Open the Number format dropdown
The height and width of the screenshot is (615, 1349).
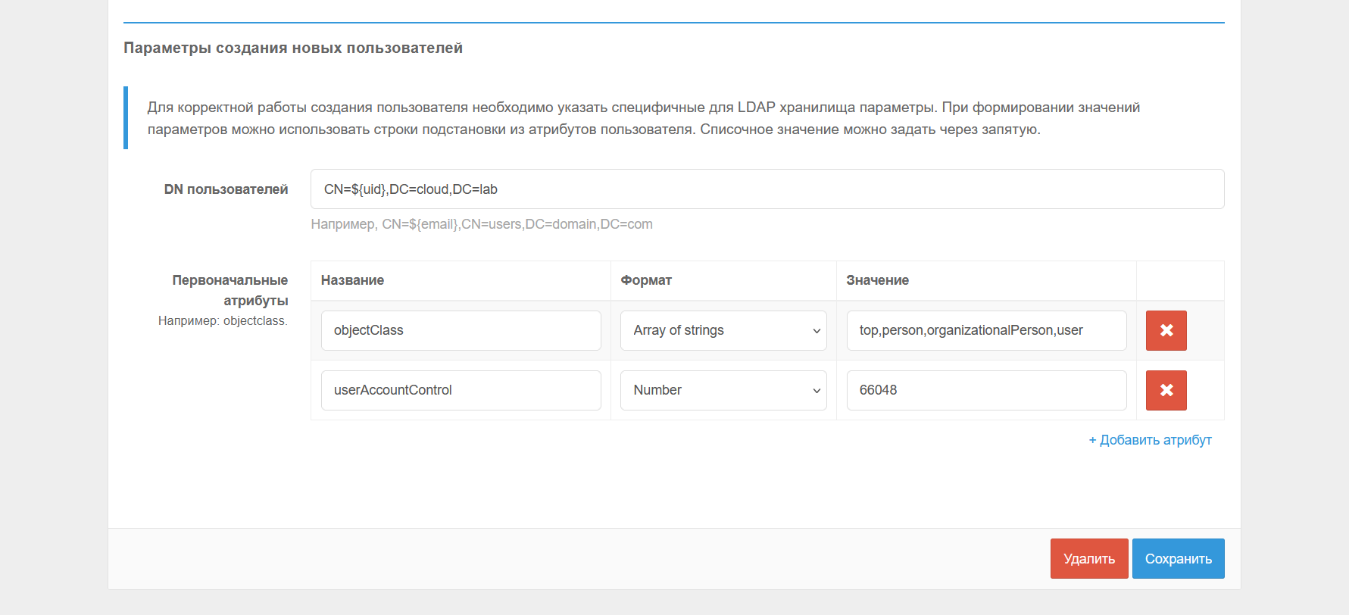click(x=723, y=390)
